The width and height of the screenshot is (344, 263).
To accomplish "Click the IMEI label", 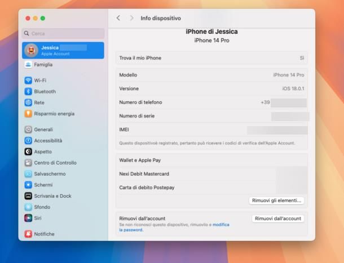I will pos(124,130).
